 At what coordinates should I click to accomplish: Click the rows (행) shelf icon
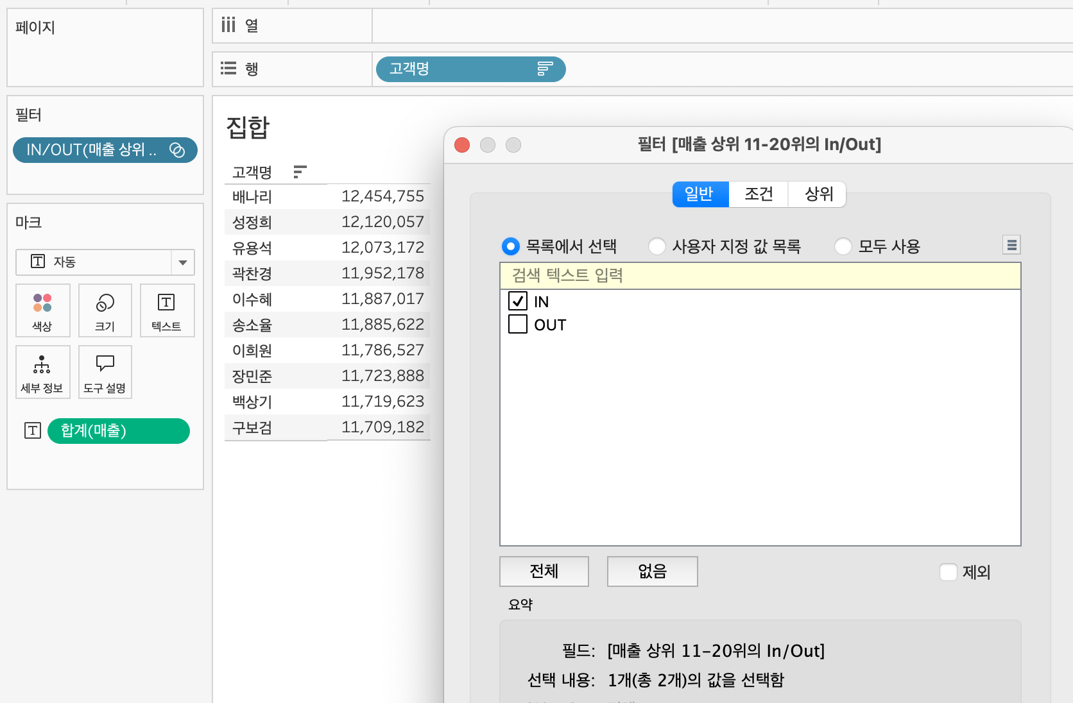pyautogui.click(x=228, y=68)
